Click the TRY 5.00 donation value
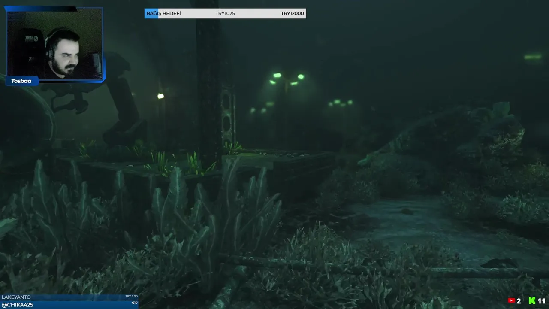The image size is (549, 309). 131,297
